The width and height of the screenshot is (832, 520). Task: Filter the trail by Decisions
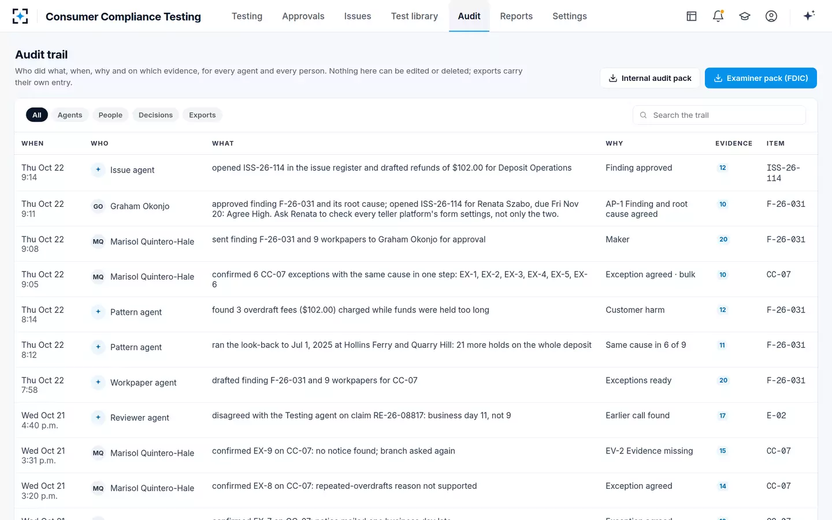[x=155, y=115]
